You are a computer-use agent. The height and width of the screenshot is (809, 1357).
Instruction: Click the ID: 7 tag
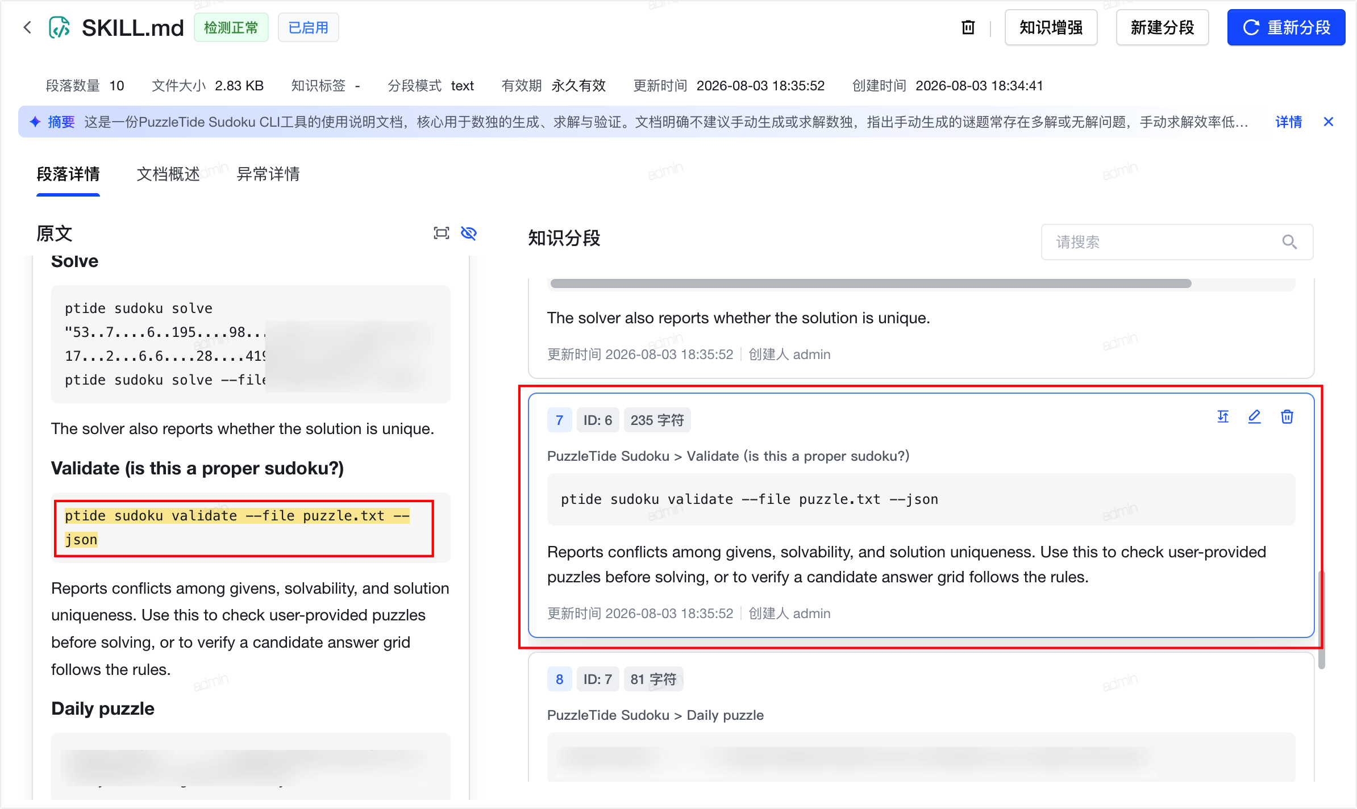tap(598, 679)
